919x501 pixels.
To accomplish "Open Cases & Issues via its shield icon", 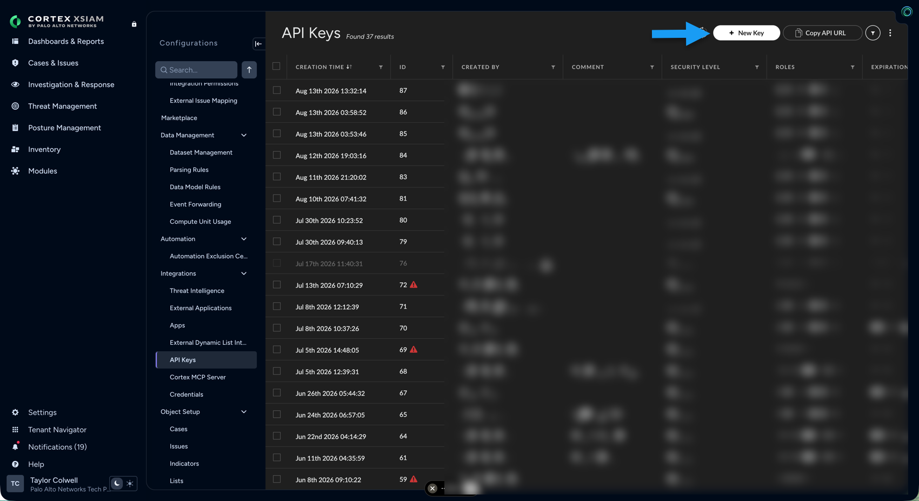I will 15,63.
